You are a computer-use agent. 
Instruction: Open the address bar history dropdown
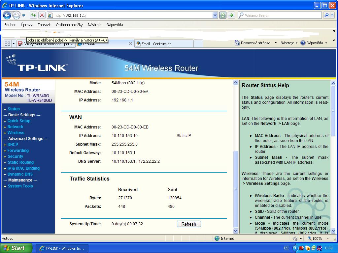215,15
